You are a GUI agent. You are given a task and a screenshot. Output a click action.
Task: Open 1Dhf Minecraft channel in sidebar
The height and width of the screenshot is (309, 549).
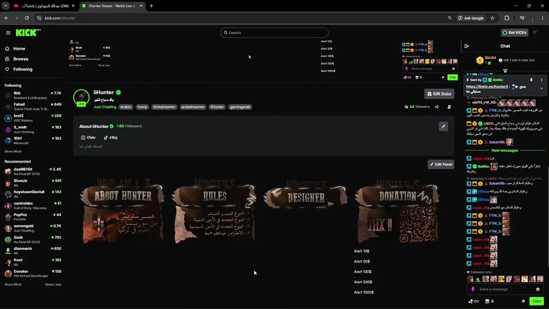click(33, 140)
